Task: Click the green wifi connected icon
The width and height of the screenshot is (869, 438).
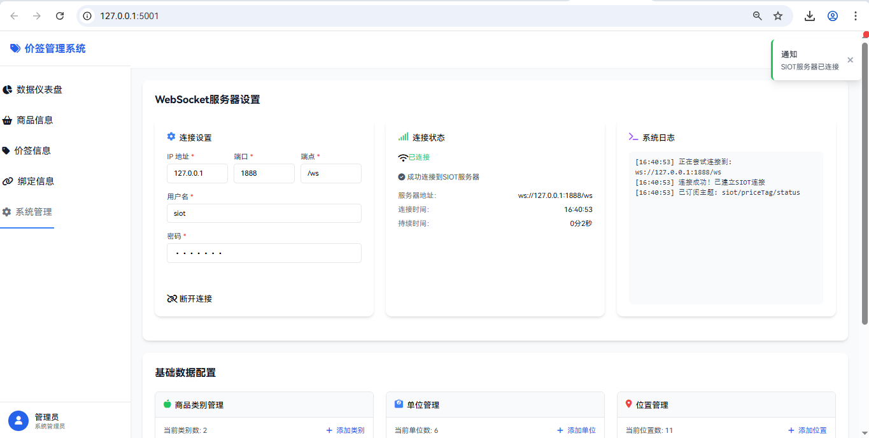Action: [403, 157]
